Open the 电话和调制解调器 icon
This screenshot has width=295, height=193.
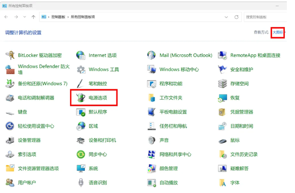tap(10, 98)
